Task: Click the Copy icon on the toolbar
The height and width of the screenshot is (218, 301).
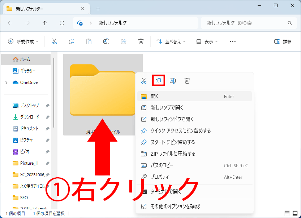Action: (71, 41)
